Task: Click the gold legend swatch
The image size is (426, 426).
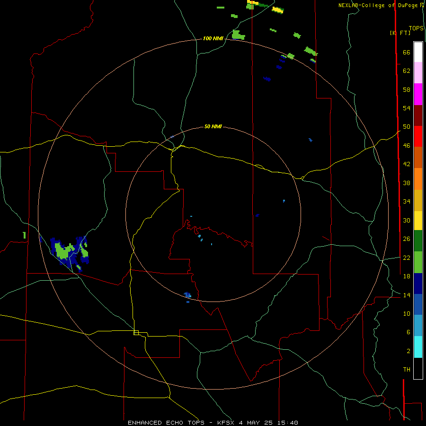Action: (418, 200)
